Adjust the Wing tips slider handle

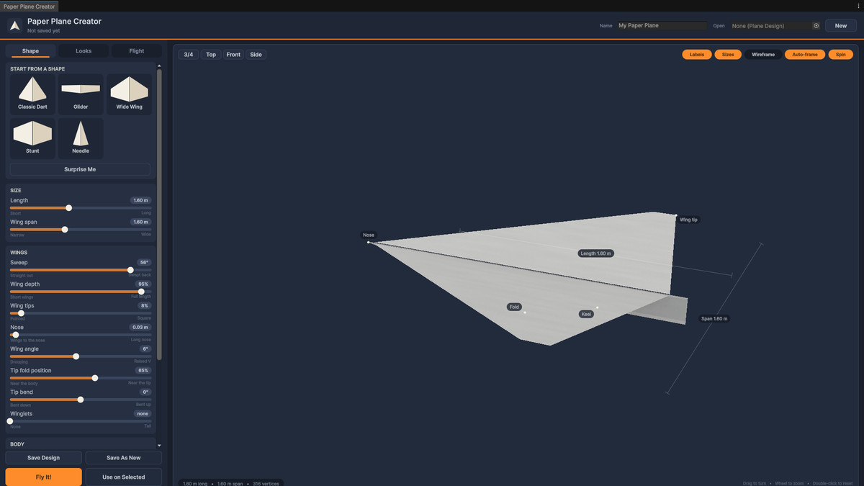pos(21,313)
